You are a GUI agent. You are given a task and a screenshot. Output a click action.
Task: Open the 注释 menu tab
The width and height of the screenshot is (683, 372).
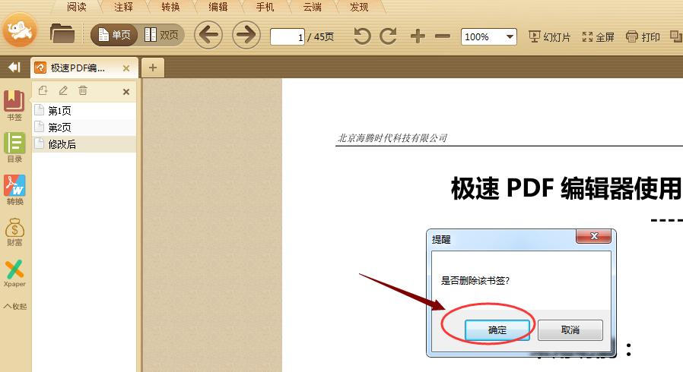pyautogui.click(x=124, y=7)
